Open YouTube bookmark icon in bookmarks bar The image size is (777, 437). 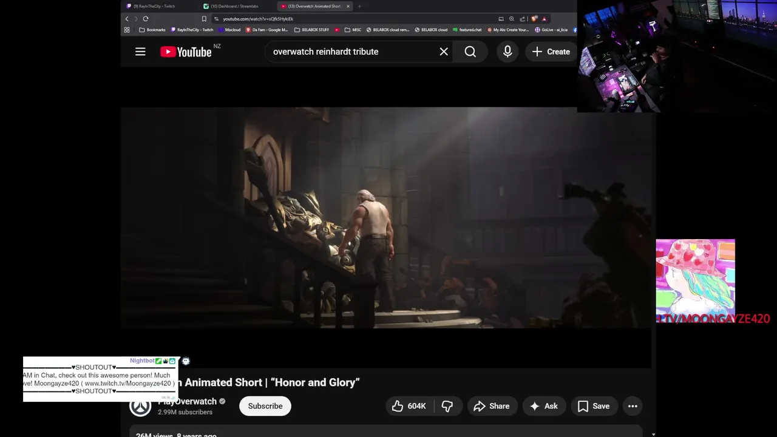pos(337,30)
